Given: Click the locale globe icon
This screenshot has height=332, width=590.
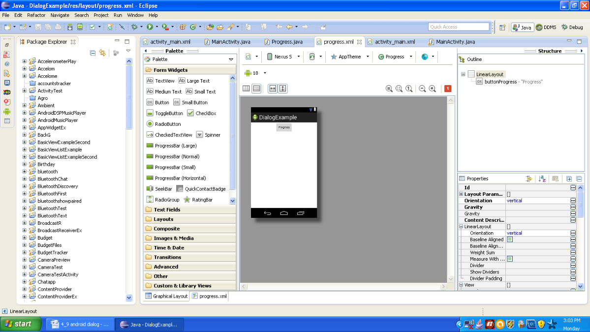Looking at the screenshot, I should (x=425, y=57).
